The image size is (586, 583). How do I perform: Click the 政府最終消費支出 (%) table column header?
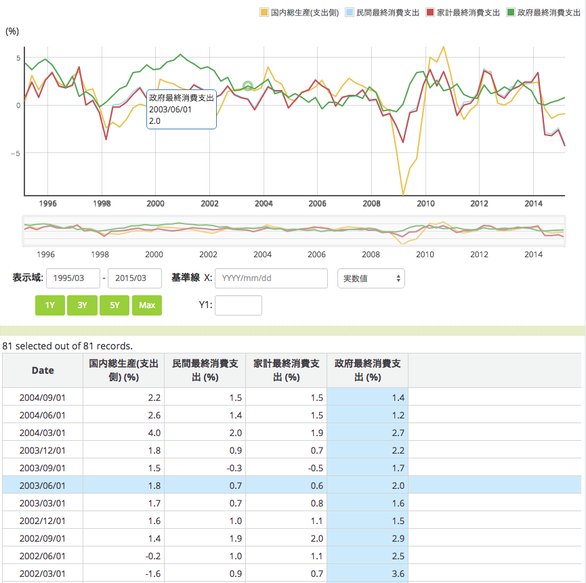point(367,370)
